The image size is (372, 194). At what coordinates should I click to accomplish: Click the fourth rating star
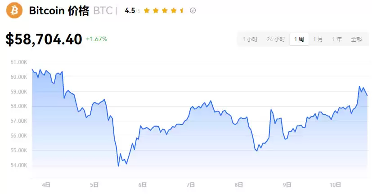point(173,11)
